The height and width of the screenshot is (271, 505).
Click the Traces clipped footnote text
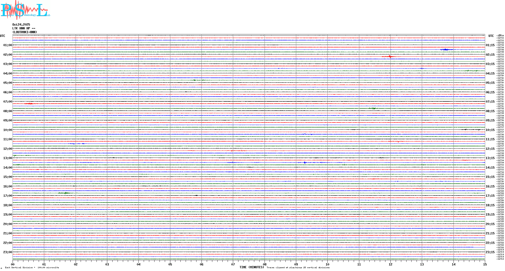pos(298,267)
